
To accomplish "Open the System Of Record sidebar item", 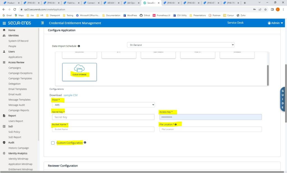I will click(x=18, y=41).
